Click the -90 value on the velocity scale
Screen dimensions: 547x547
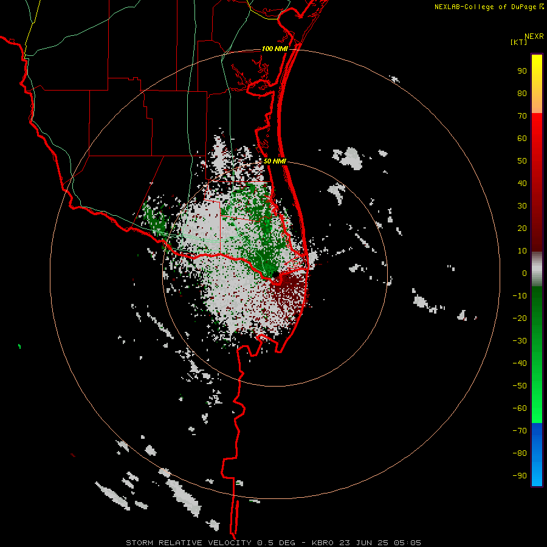pyautogui.click(x=520, y=476)
